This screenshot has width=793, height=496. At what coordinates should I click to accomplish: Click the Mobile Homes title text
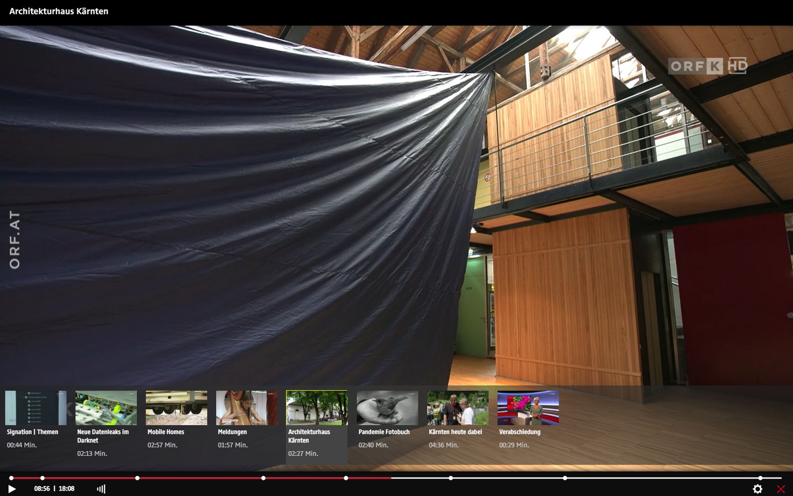pyautogui.click(x=166, y=432)
